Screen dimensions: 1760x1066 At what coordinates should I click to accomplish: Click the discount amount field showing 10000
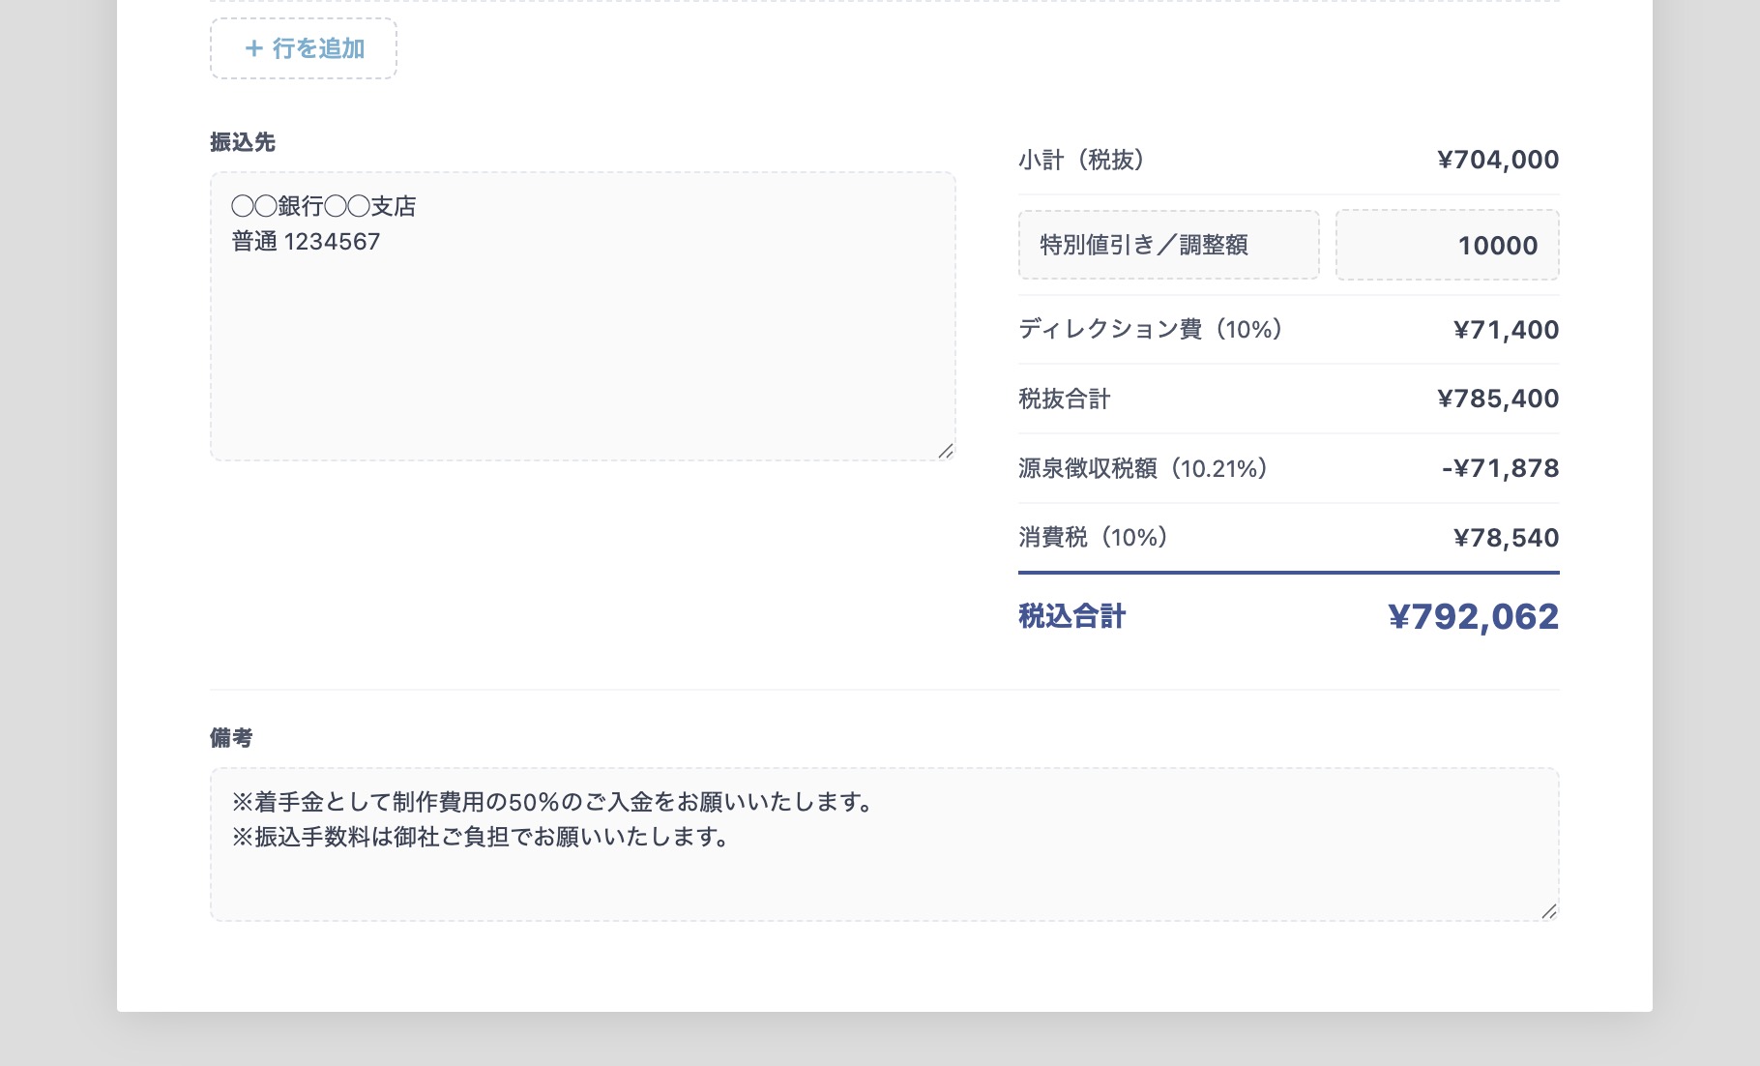(x=1447, y=246)
